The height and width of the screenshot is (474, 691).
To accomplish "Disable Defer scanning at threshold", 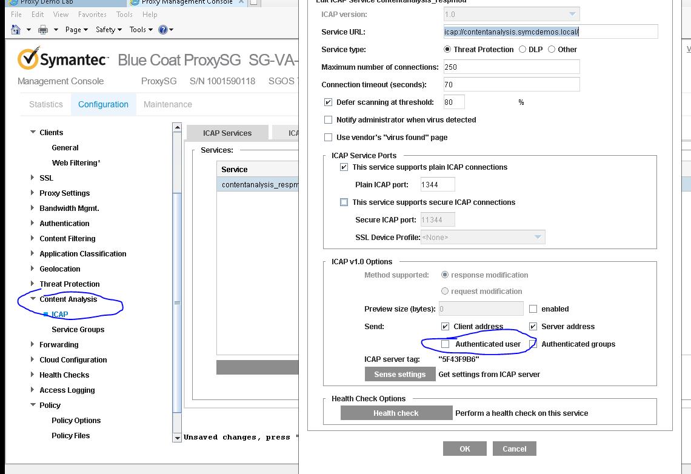I will 329,102.
